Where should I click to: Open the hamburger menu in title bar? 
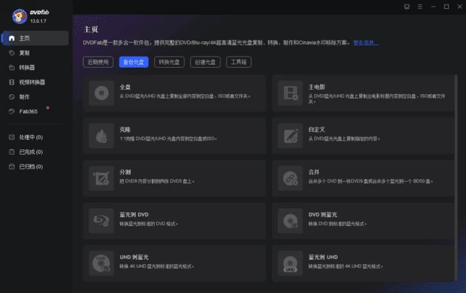[x=420, y=7]
